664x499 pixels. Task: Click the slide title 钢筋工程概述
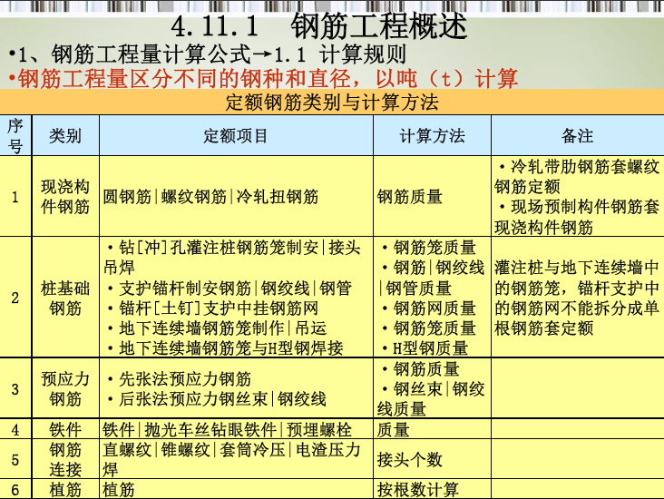pyautogui.click(x=379, y=26)
